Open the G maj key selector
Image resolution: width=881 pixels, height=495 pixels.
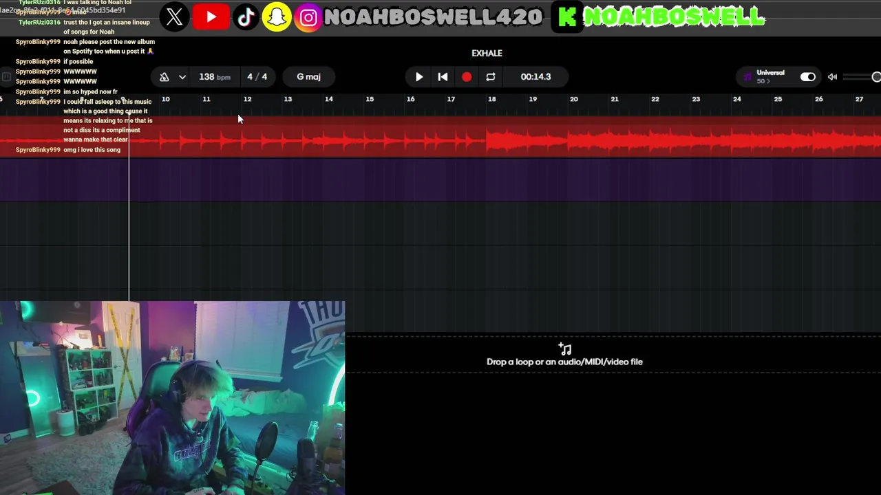(308, 77)
